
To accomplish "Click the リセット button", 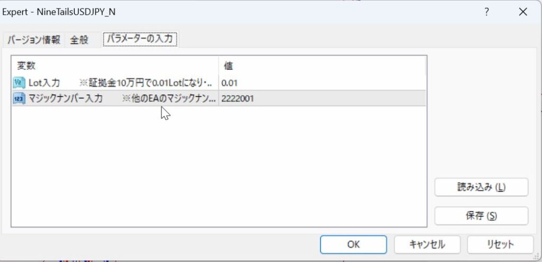I will [500, 245].
